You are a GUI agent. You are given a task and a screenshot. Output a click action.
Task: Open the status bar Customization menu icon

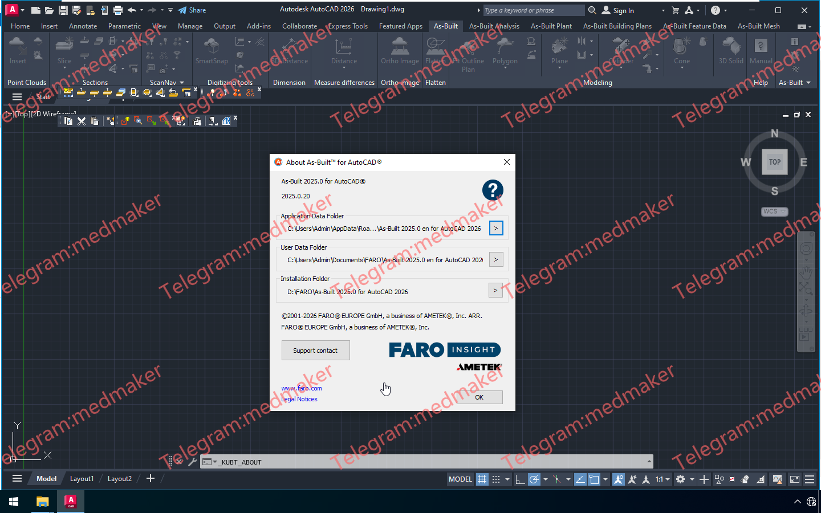coord(810,479)
